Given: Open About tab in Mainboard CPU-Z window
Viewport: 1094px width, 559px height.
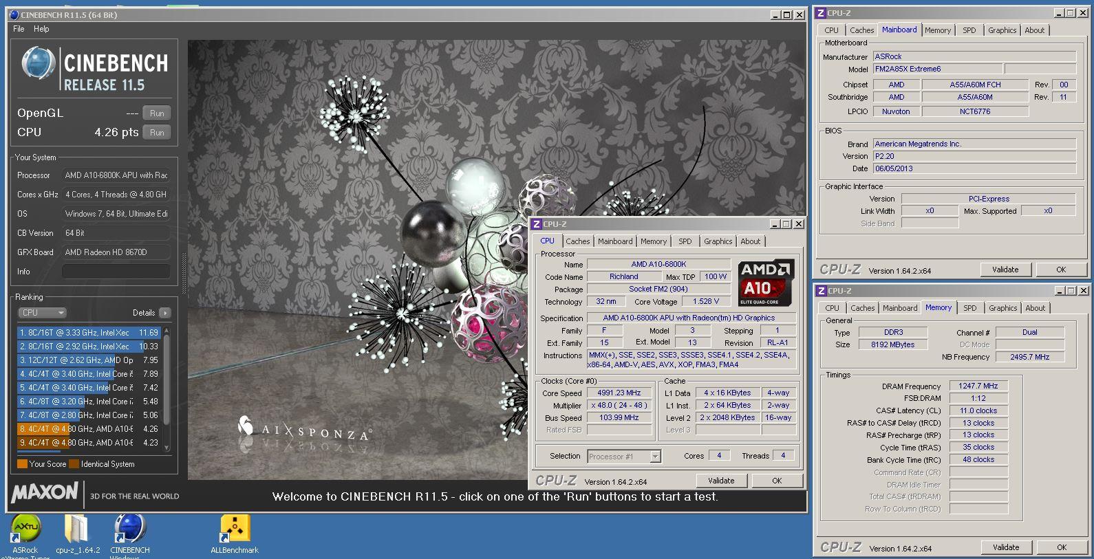Looking at the screenshot, I should pyautogui.click(x=1035, y=30).
